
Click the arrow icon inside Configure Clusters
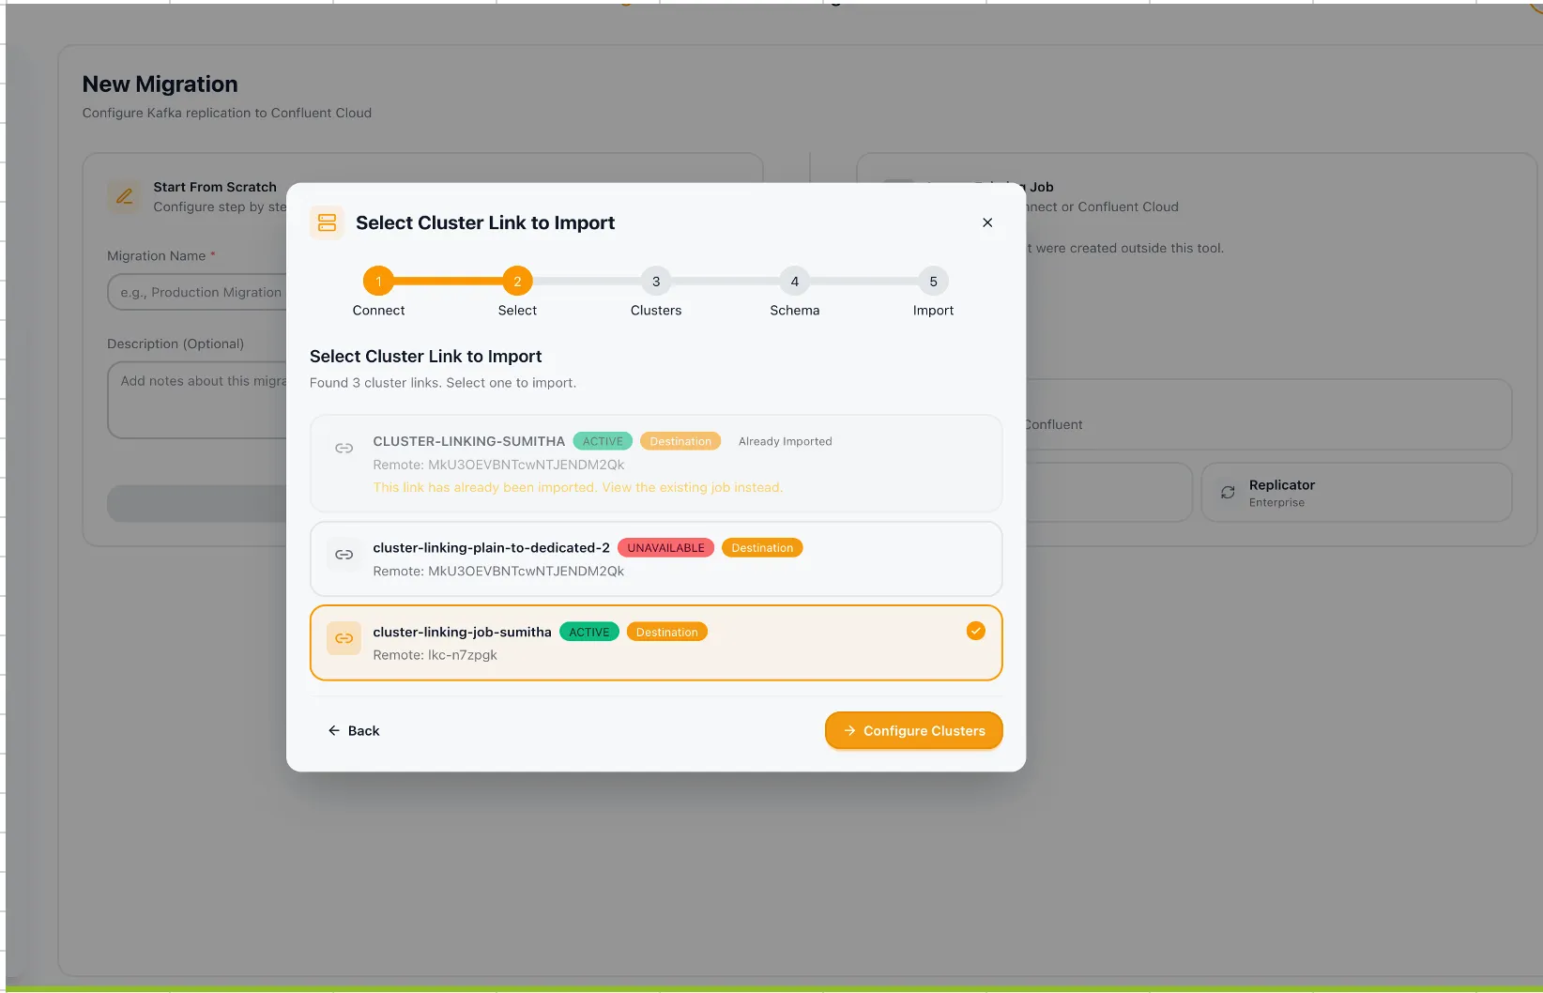tap(849, 730)
